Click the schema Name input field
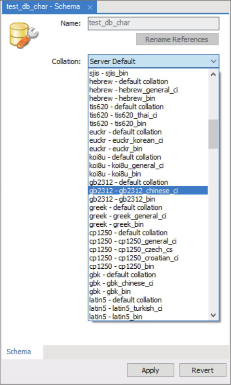Screen dimensions: 231x385 (x=154, y=24)
